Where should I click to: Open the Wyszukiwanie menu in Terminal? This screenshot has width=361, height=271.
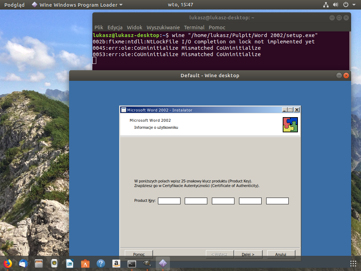(163, 28)
